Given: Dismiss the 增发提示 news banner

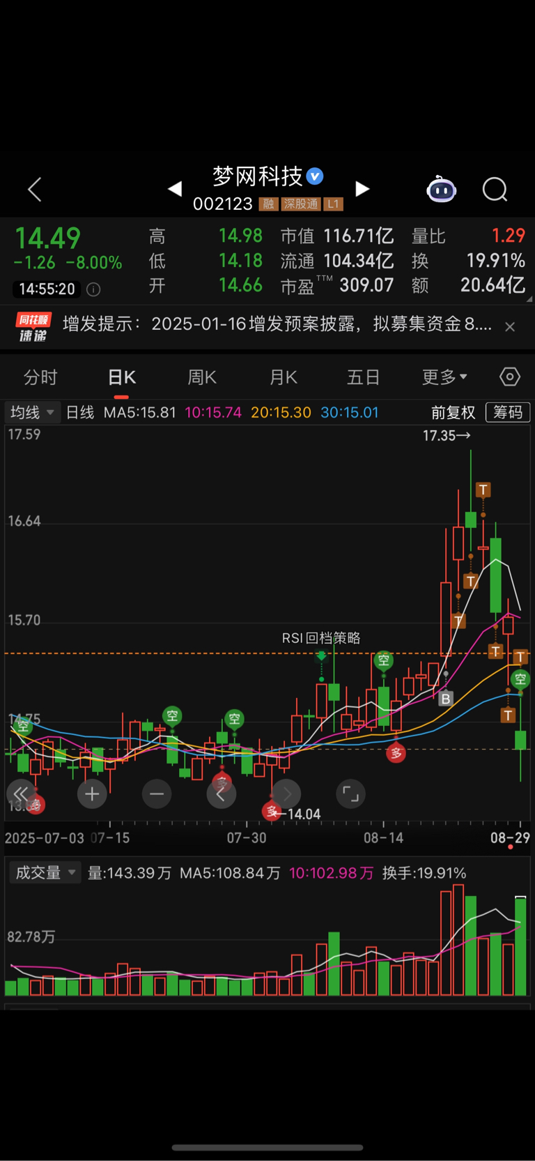Looking at the screenshot, I should coord(510,326).
